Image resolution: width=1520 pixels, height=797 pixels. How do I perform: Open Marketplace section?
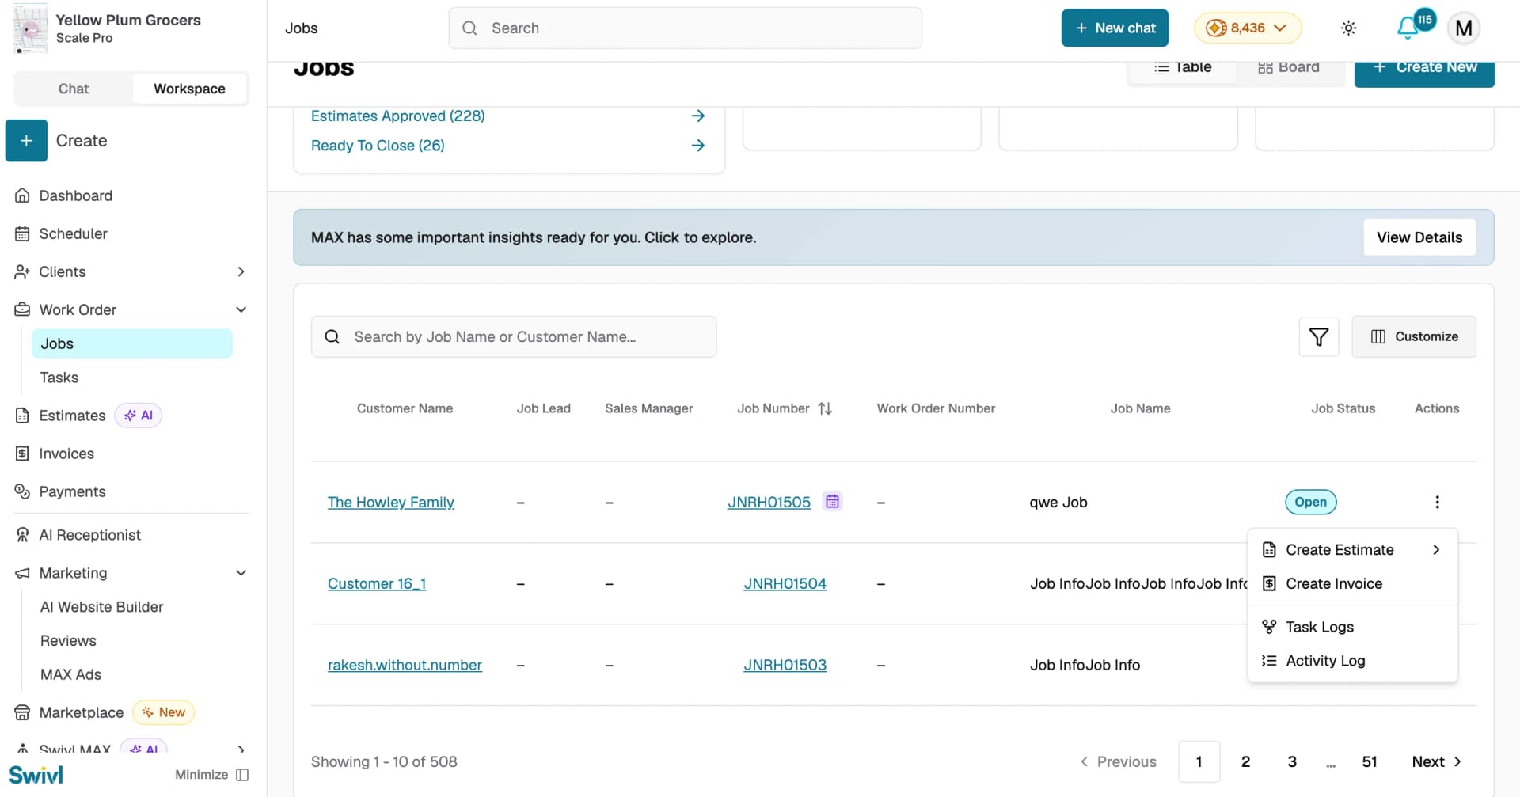point(81,712)
